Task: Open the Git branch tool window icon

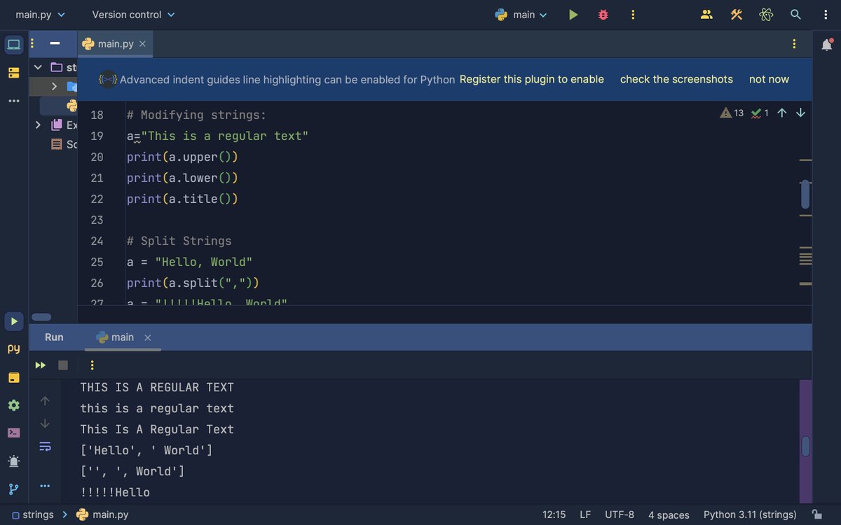Action: [x=14, y=489]
